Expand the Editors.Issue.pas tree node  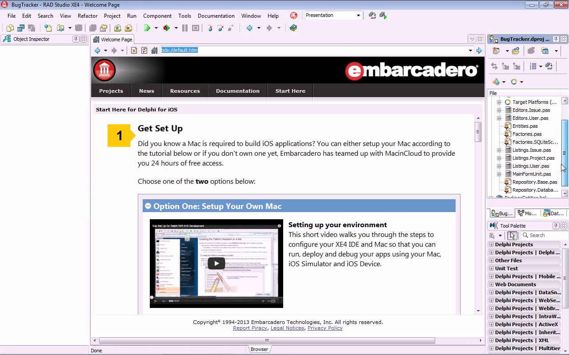(499, 110)
